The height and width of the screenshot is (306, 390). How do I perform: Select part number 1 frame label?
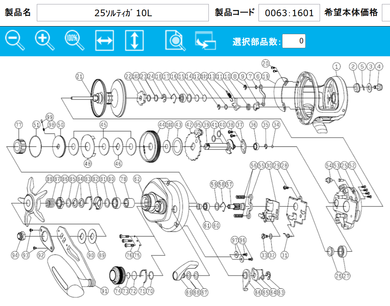tap(336, 66)
